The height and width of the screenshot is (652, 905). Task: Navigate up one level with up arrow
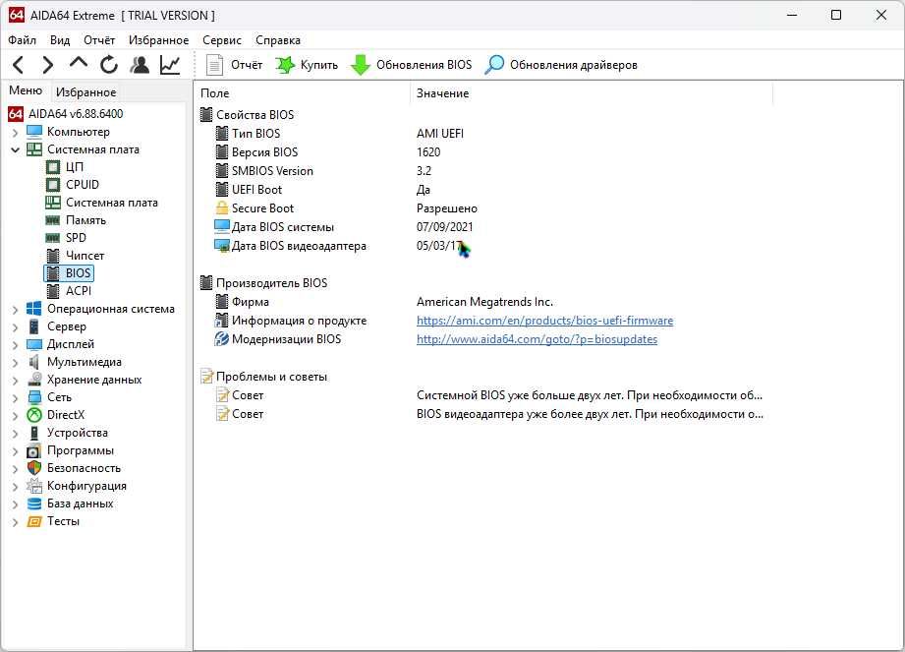pos(79,62)
